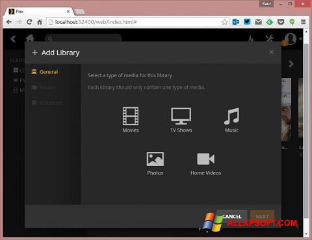Image resolution: width=312 pixels, height=240 pixels.
Task: Open a new browser tab
Action: point(79,12)
